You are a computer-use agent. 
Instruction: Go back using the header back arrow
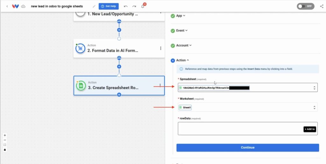tap(7, 6)
